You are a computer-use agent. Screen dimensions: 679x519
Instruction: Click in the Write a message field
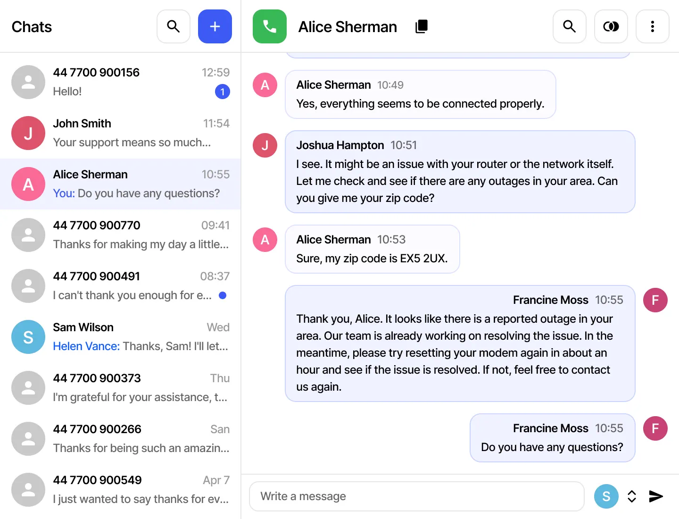tap(417, 496)
